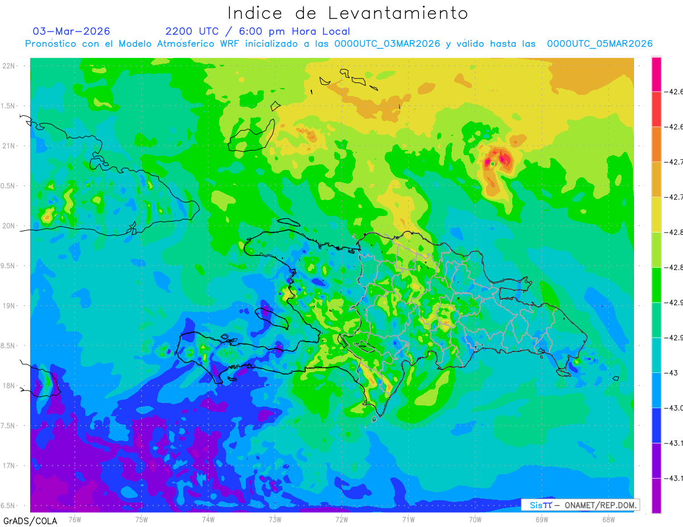Select the yellow-green swatch in the legend
Screen dimensions: 683x527
tap(656, 250)
